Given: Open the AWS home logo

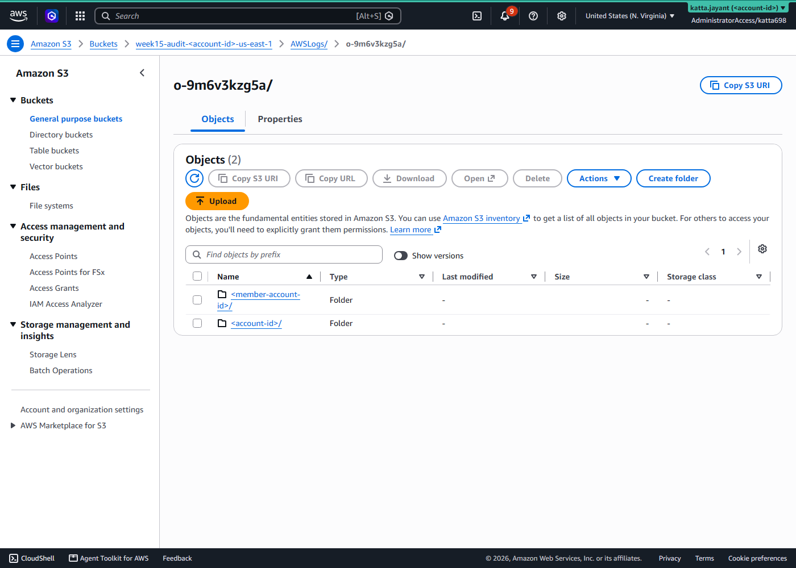Looking at the screenshot, I should point(19,16).
